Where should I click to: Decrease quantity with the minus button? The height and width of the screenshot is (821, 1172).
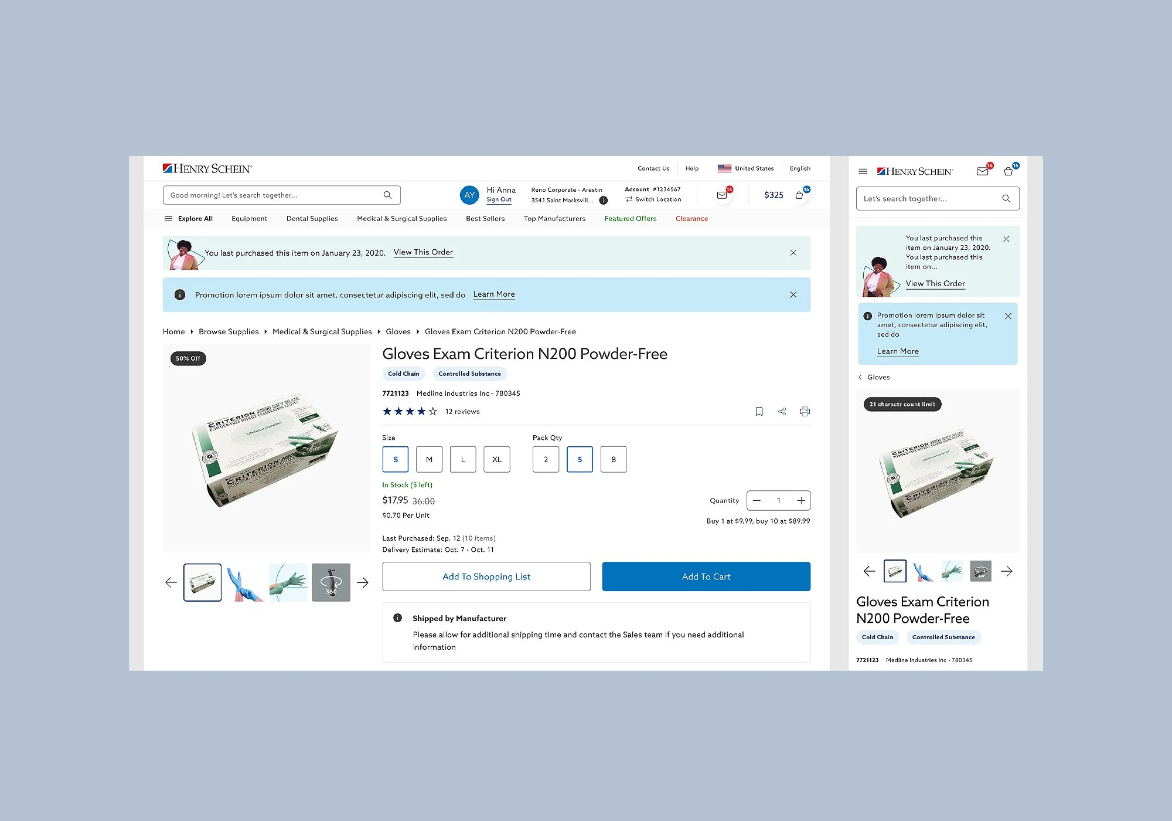[757, 501]
